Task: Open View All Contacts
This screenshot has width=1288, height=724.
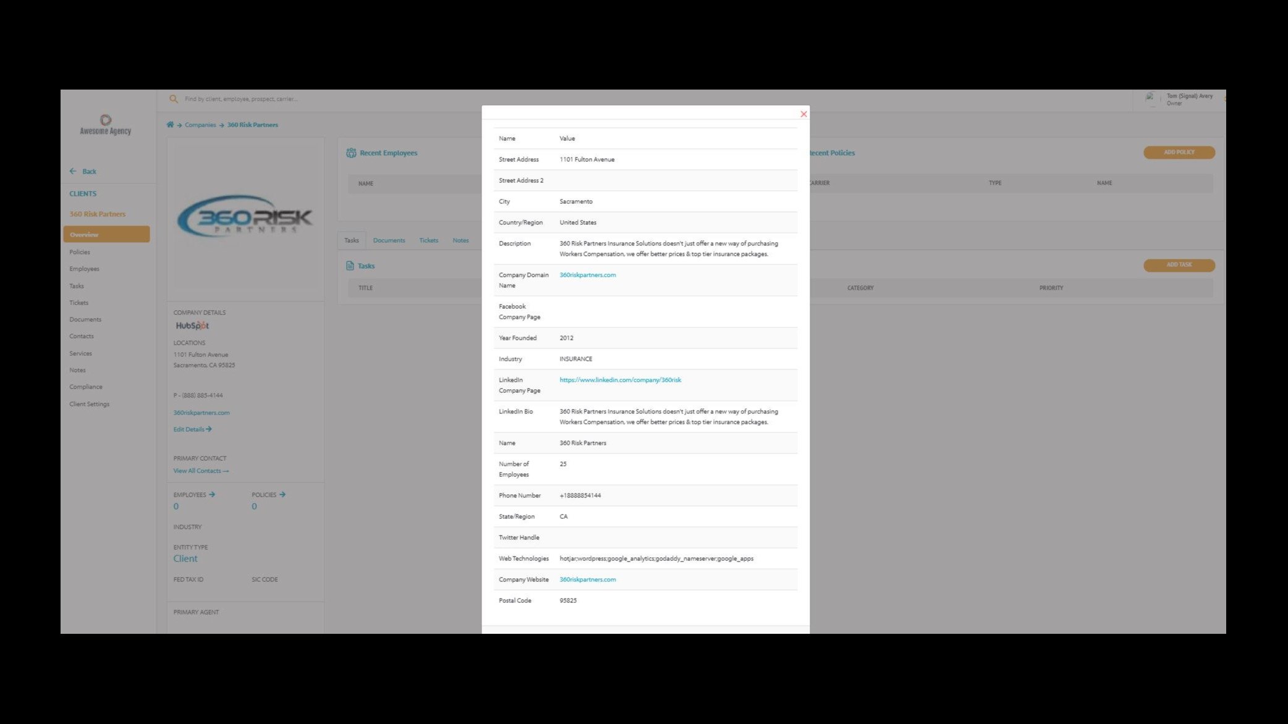Action: coord(201,470)
